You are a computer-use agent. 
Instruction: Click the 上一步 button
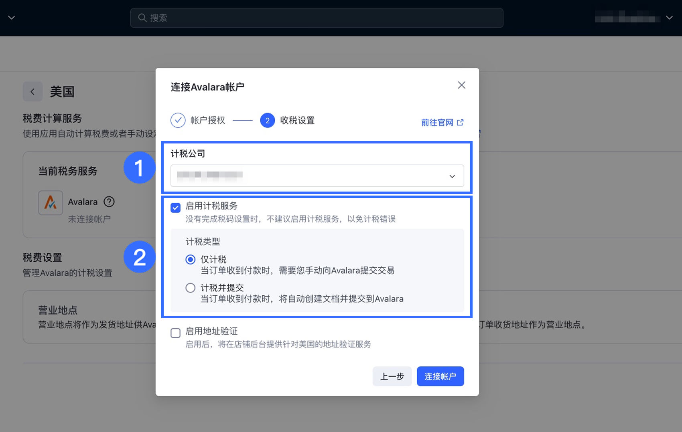point(392,376)
